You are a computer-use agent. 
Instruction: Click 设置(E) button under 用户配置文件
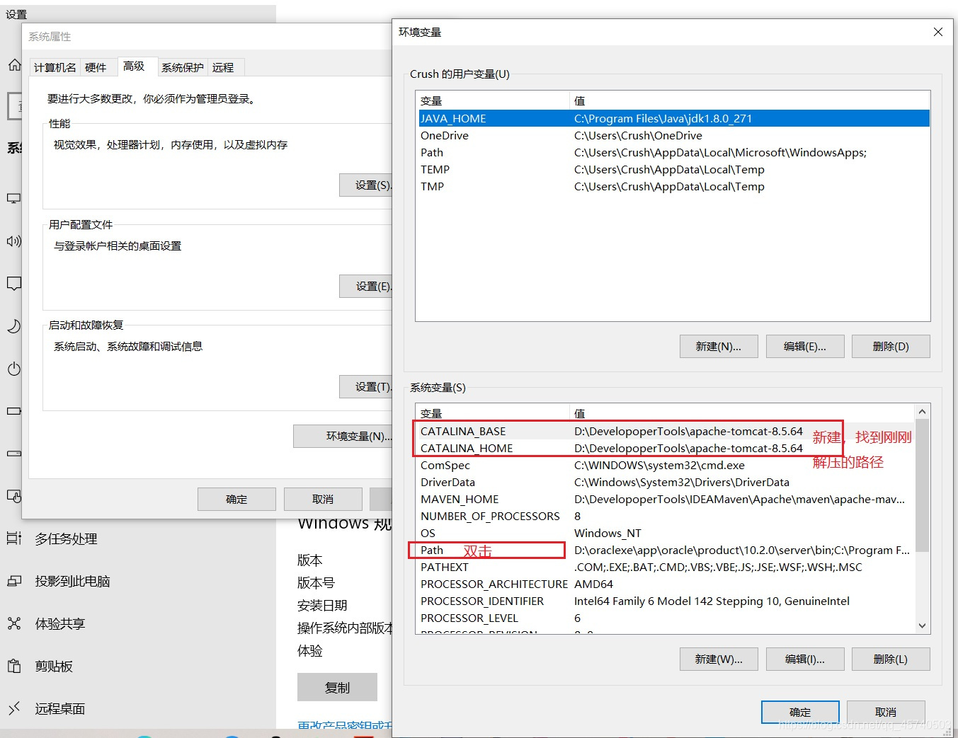pyautogui.click(x=365, y=287)
